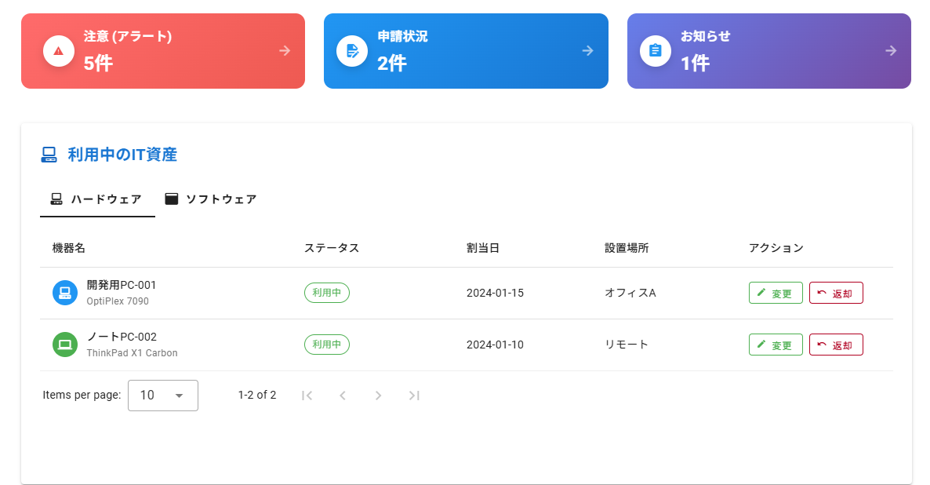Image resolution: width=930 pixels, height=485 pixels.
Task: Jump to the last page of results
Action: (414, 396)
